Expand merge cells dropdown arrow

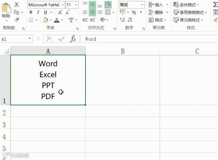113,13
